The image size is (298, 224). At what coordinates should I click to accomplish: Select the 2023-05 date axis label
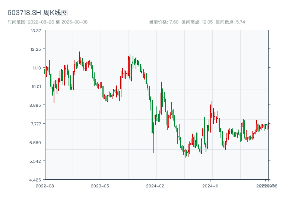100,186
